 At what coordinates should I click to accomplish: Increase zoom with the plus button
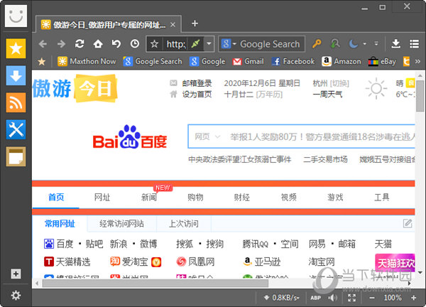(413, 298)
